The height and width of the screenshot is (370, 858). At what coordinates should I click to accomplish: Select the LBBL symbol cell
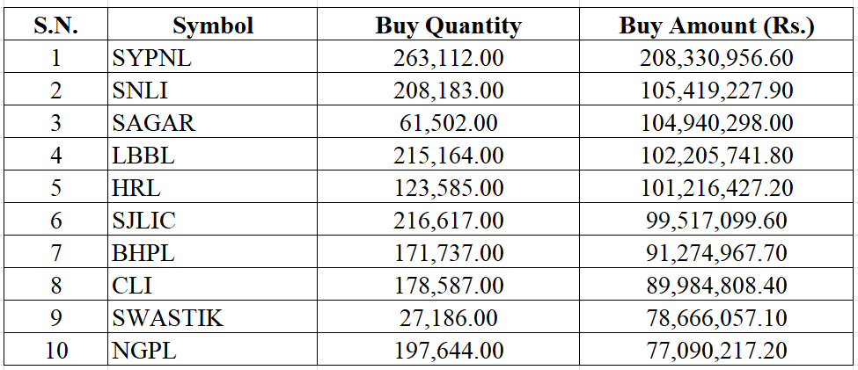pyautogui.click(x=143, y=156)
